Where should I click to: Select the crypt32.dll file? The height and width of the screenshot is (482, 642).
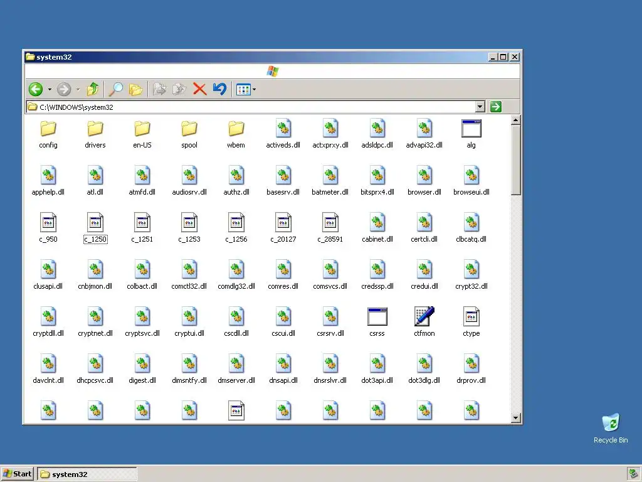click(471, 276)
